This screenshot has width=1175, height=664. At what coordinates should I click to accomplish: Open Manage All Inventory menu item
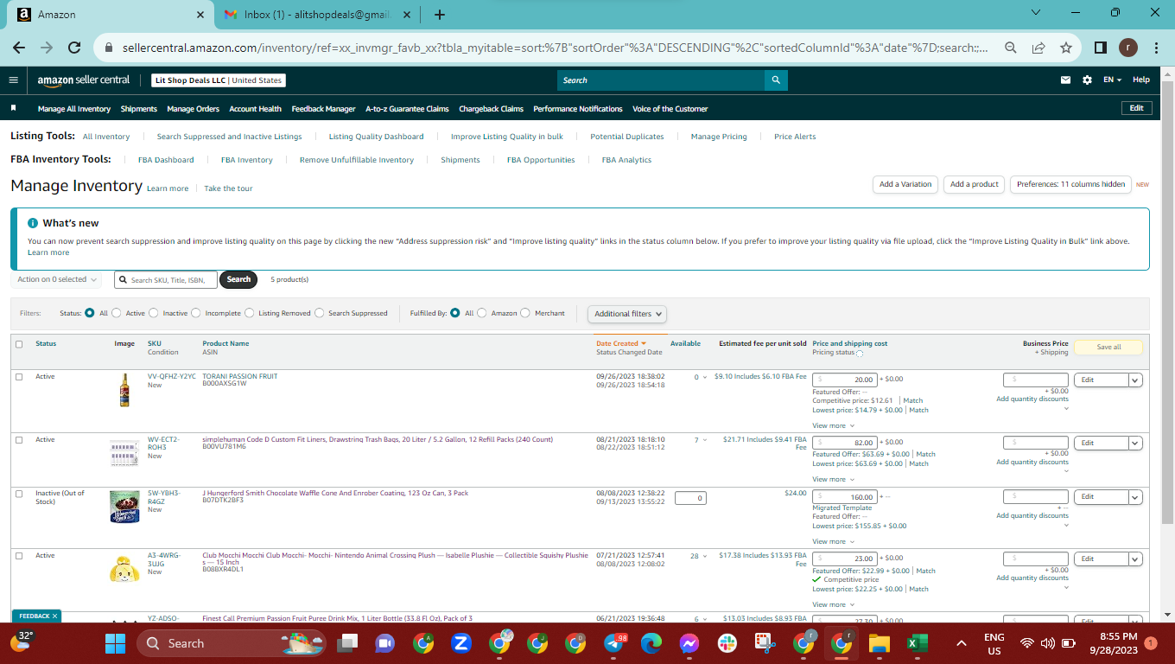click(74, 109)
